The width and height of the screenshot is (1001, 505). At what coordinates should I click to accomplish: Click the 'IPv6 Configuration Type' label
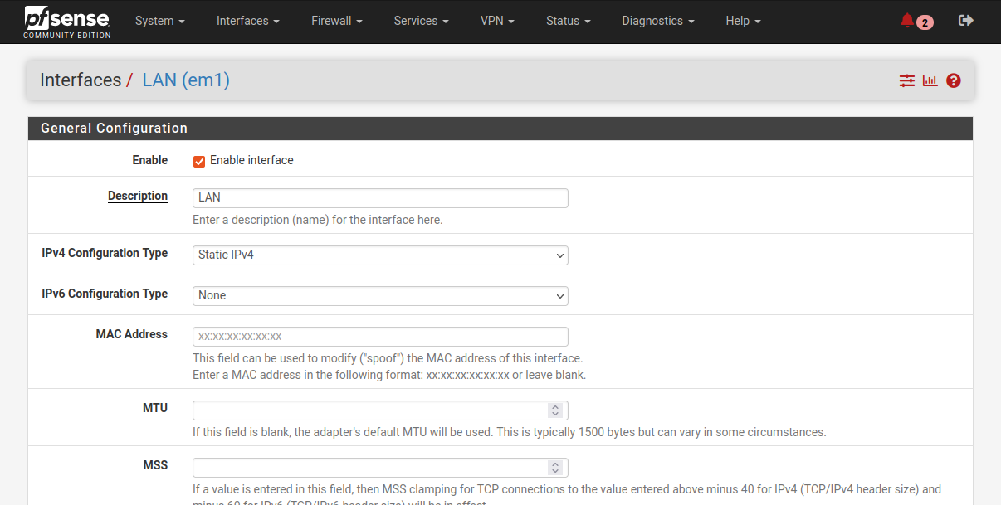point(105,294)
